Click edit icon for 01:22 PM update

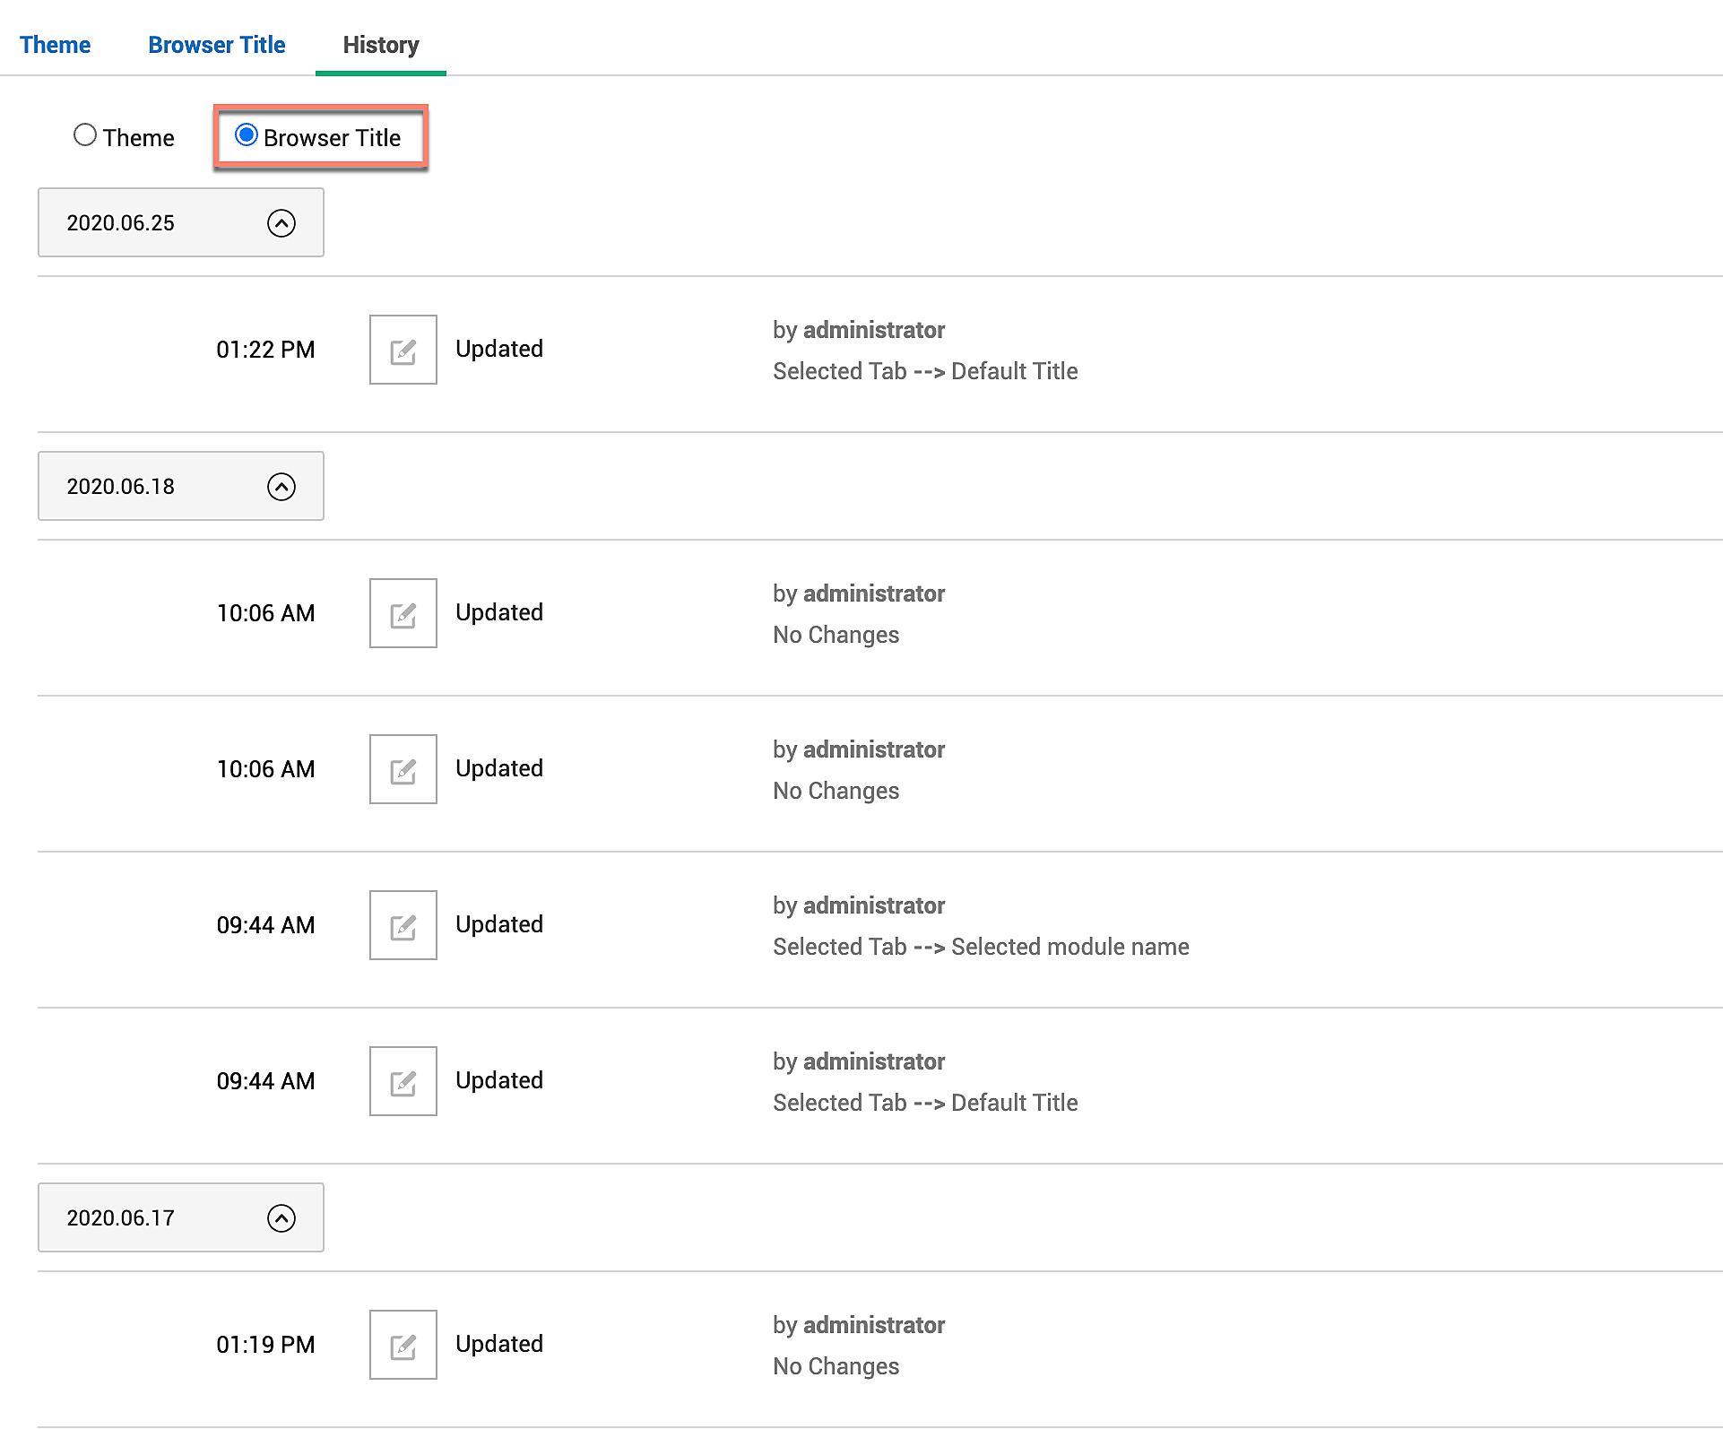click(403, 350)
